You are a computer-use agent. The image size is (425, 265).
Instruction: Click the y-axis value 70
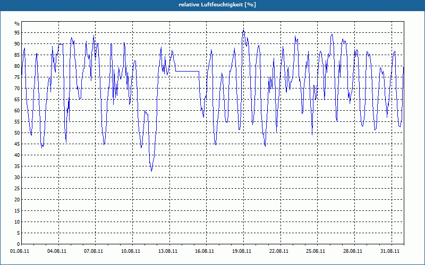[17, 89]
